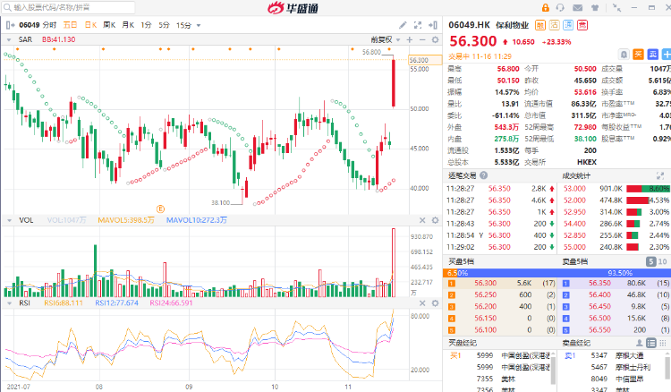Click the stock code search field
Image resolution: width=671 pixels, height=392 pixels.
coord(69,7)
